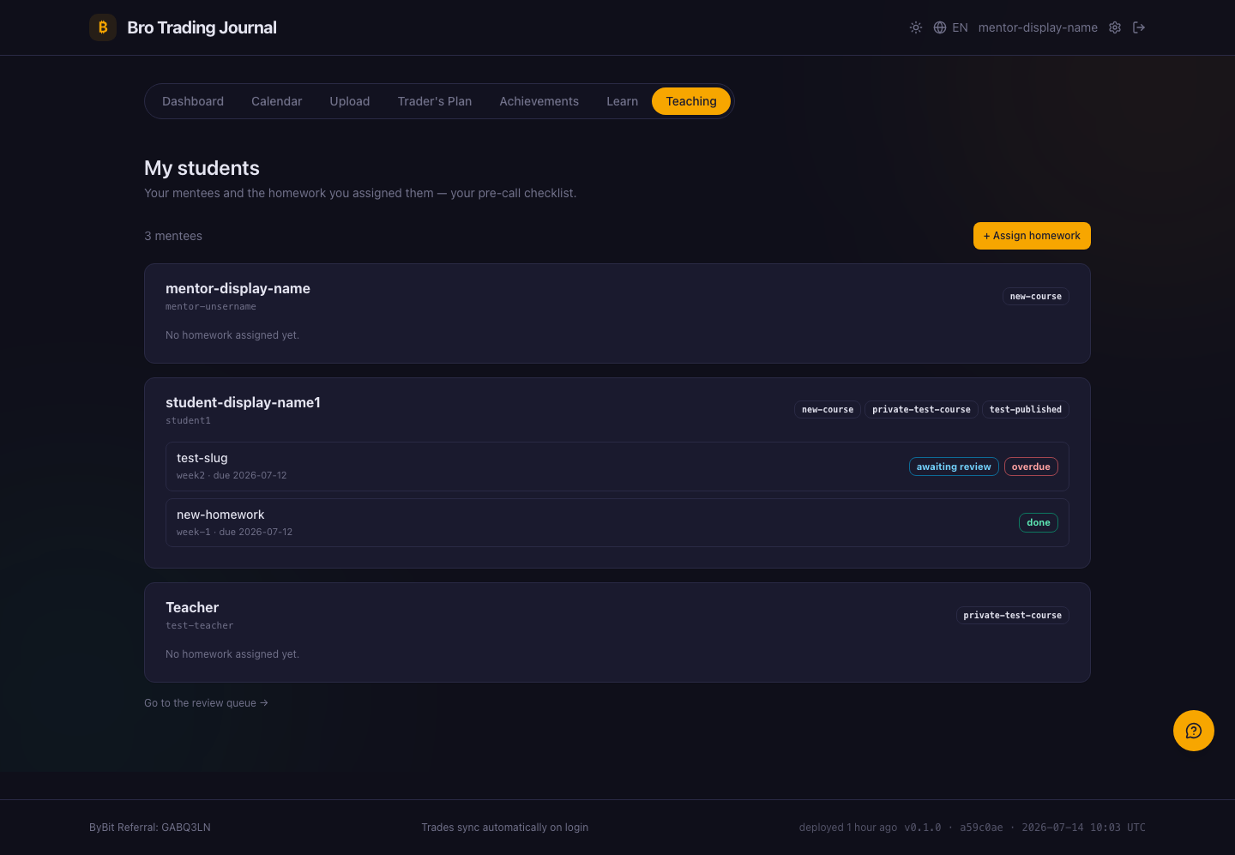Open the help chat bubble button
The width and height of the screenshot is (1235, 855).
tap(1194, 731)
